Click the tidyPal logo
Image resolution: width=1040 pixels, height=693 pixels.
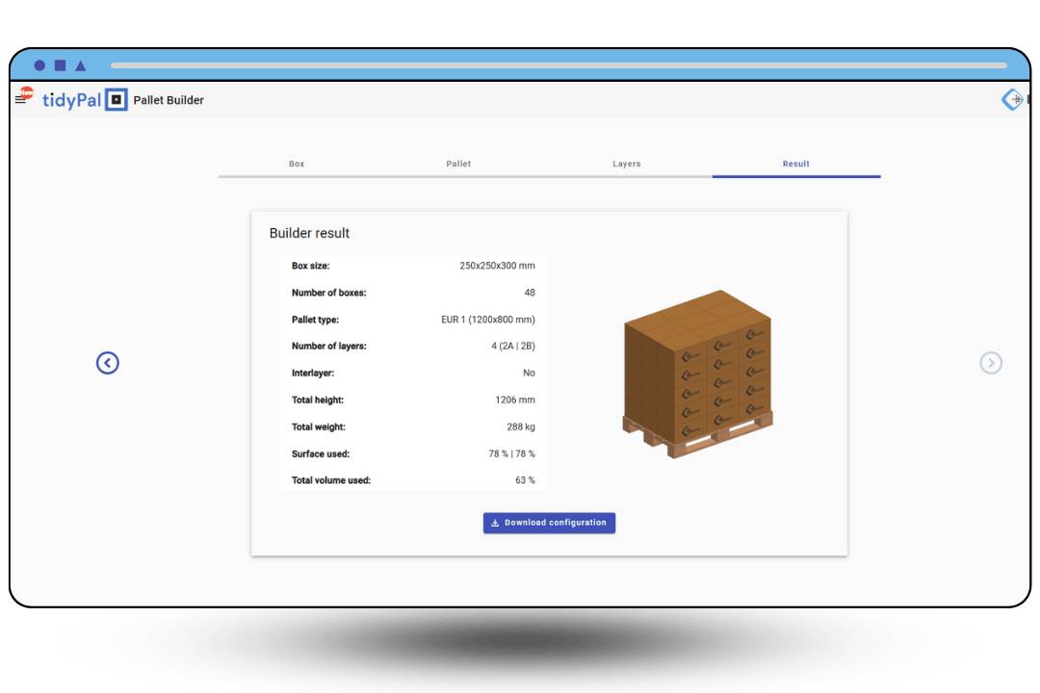84,99
